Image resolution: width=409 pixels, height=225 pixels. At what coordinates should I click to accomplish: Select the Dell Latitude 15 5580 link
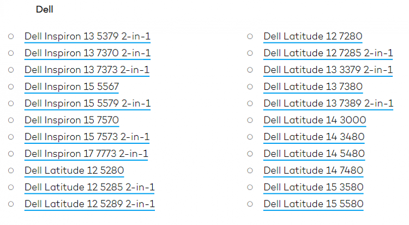click(314, 204)
